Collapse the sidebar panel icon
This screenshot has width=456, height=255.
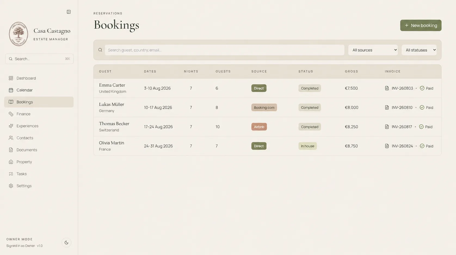pyautogui.click(x=69, y=12)
